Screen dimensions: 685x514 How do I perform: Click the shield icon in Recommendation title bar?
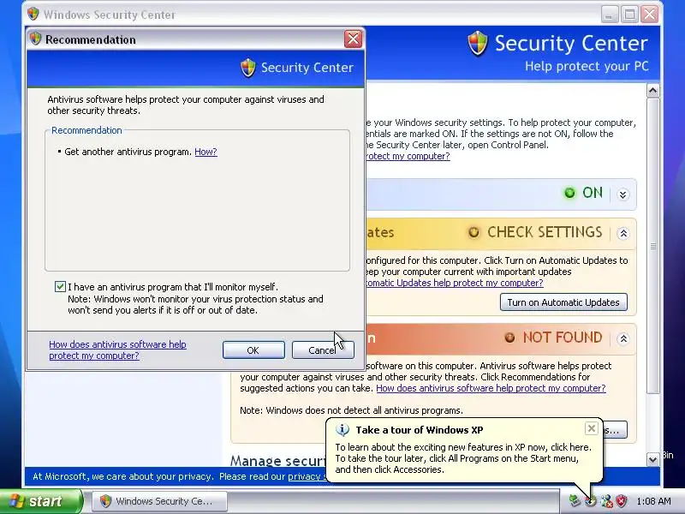coord(35,39)
